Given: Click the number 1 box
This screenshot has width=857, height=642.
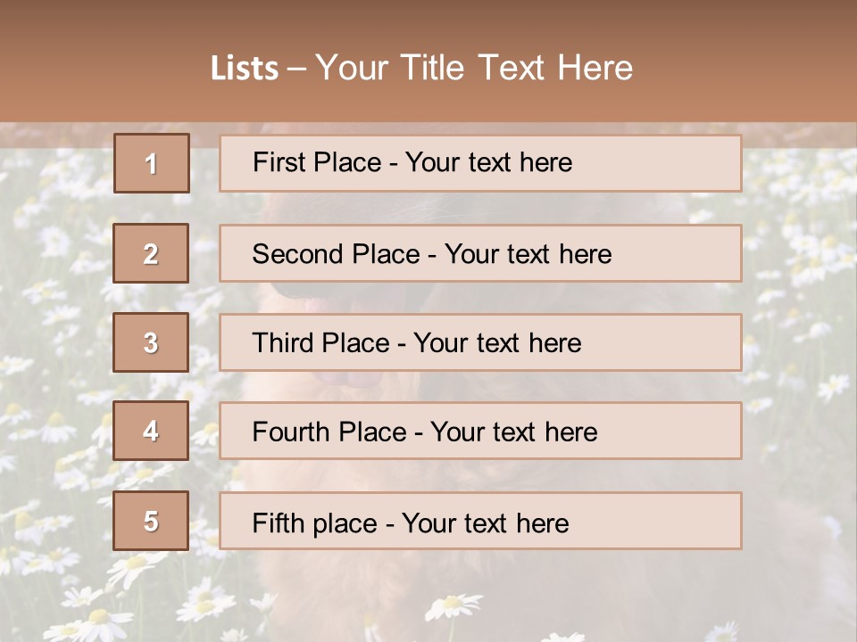Looking at the screenshot, I should pyautogui.click(x=152, y=163).
